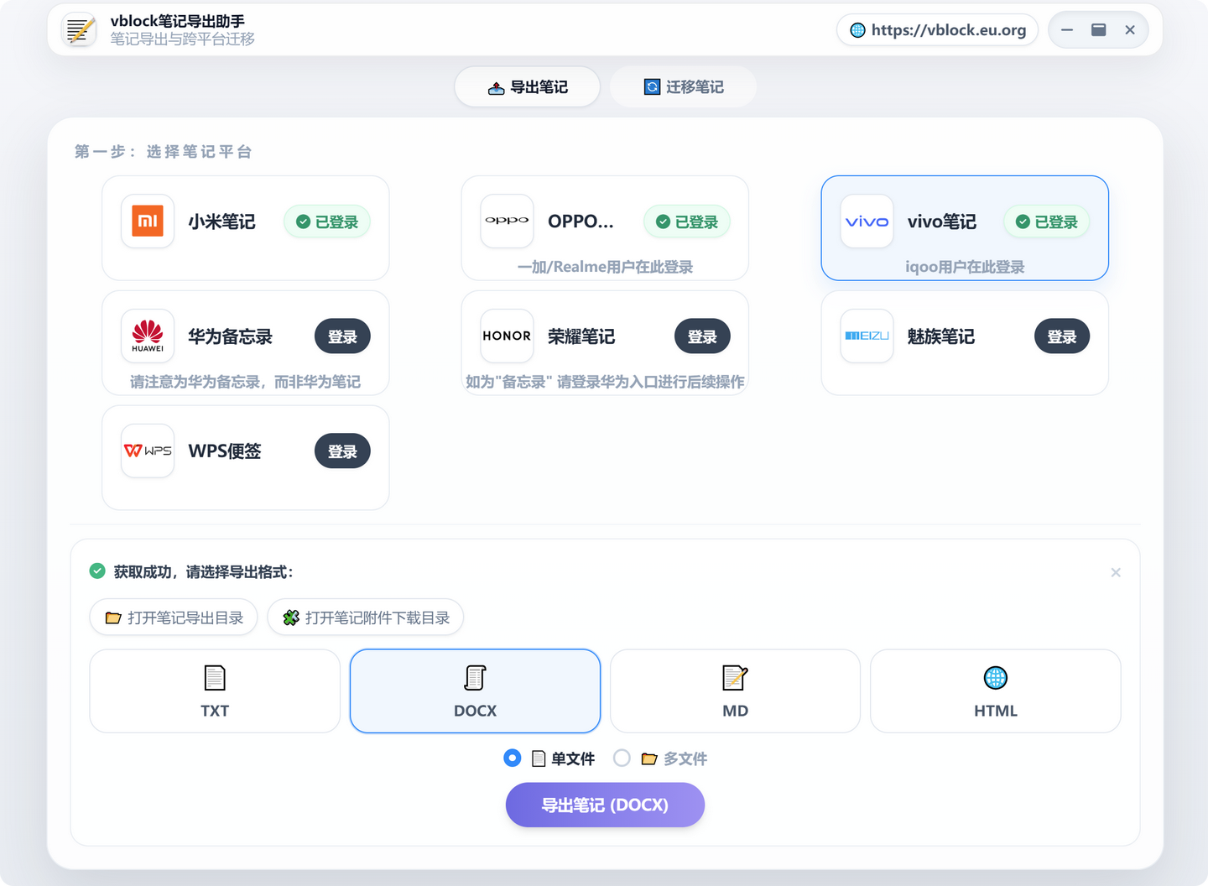Click the vblock笔记导出助手 title
The width and height of the screenshot is (1208, 886).
178,21
